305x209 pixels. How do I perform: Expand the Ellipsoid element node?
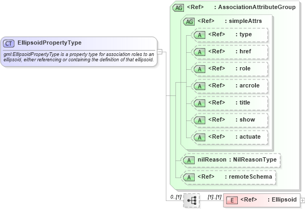pos(302,200)
